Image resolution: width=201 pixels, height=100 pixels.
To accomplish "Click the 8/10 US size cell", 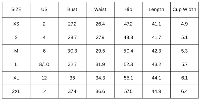I will [x=44, y=64].
